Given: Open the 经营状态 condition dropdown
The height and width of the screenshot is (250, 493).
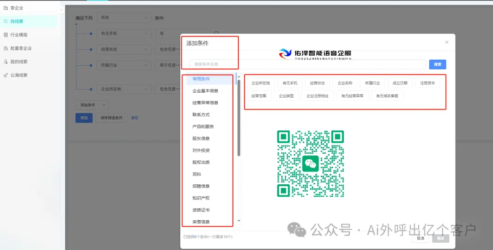Looking at the screenshot, I should (124, 49).
